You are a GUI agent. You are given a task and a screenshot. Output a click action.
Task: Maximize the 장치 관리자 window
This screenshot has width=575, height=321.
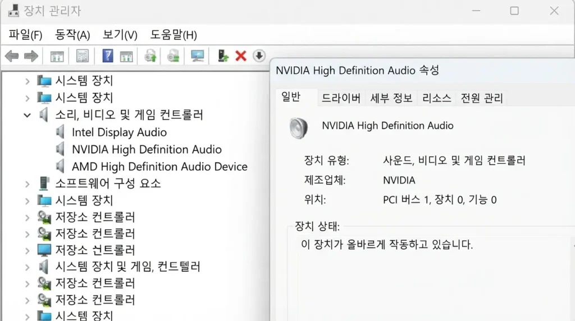coord(514,11)
